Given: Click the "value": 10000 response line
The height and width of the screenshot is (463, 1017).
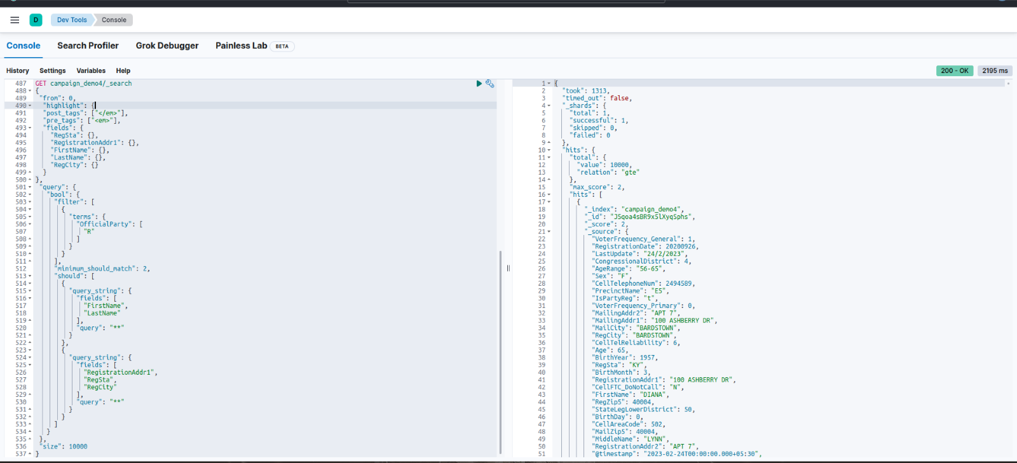Looking at the screenshot, I should (604, 164).
